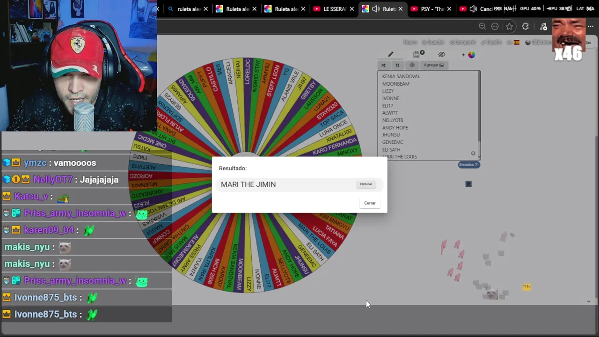Click the page scrollbar down arrow
The width and height of the screenshot is (599, 337).
[589, 301]
